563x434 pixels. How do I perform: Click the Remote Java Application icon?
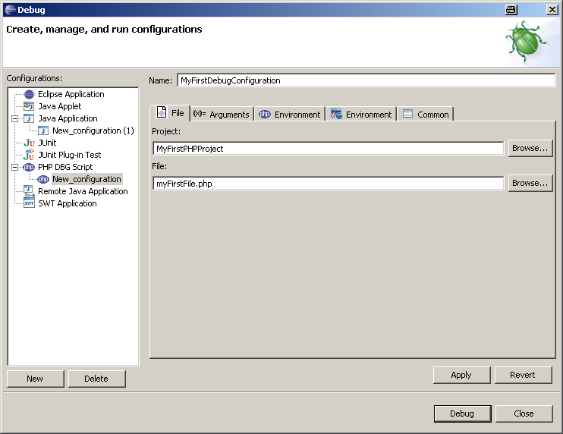point(29,191)
